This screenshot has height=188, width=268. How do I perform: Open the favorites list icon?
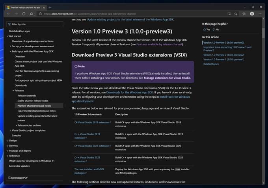[244, 14]
